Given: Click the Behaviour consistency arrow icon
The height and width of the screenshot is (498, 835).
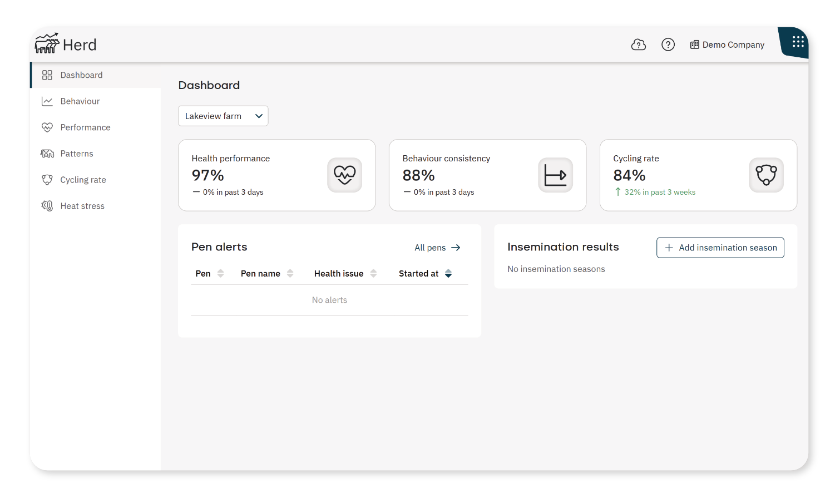Looking at the screenshot, I should tap(556, 175).
